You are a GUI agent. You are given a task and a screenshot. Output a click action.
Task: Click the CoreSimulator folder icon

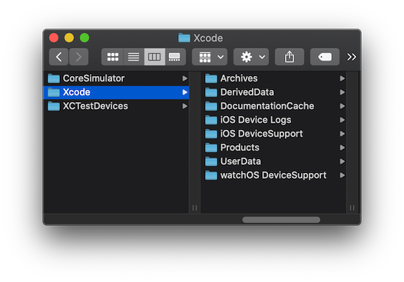[54, 78]
